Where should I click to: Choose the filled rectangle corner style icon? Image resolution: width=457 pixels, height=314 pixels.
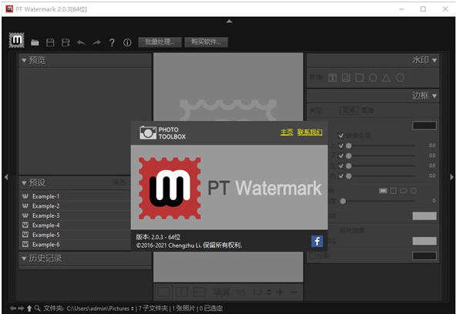[383, 191]
